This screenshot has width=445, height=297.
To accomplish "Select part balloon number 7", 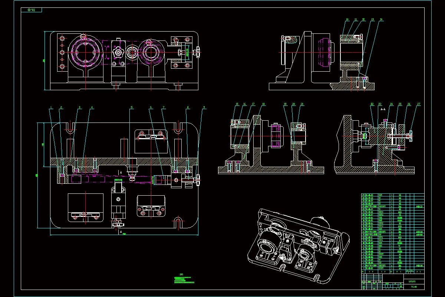I will point(163,108).
